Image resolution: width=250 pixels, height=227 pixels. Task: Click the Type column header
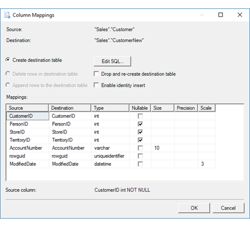pyautogui.click(x=110, y=108)
